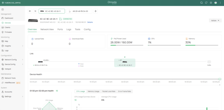Select the Memory Usage chart tab

94,91
